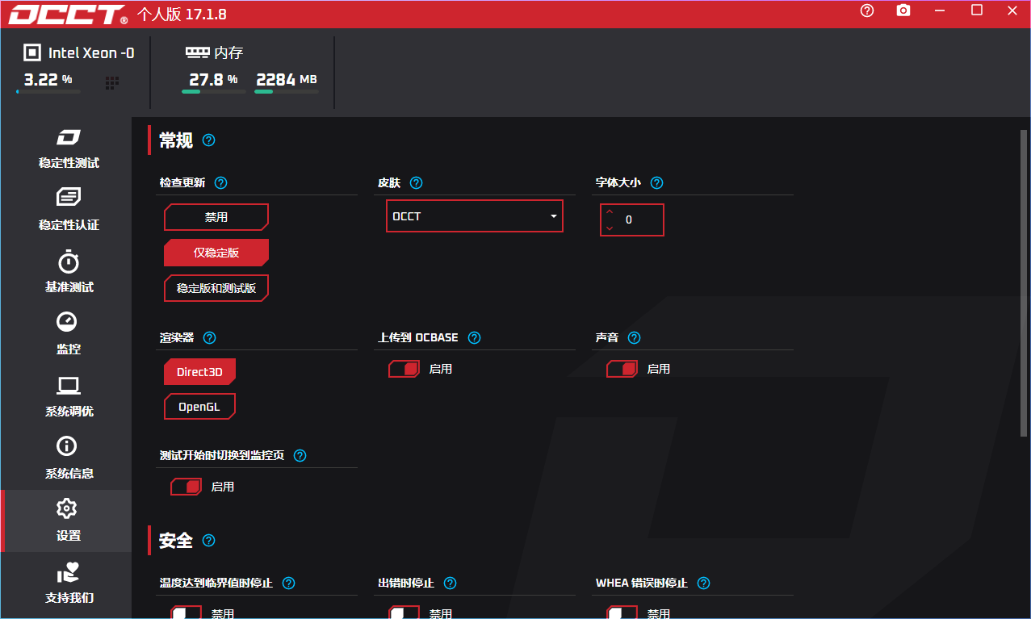
Task: Show help for 测试开始时切换到监控页
Action: [x=300, y=456]
